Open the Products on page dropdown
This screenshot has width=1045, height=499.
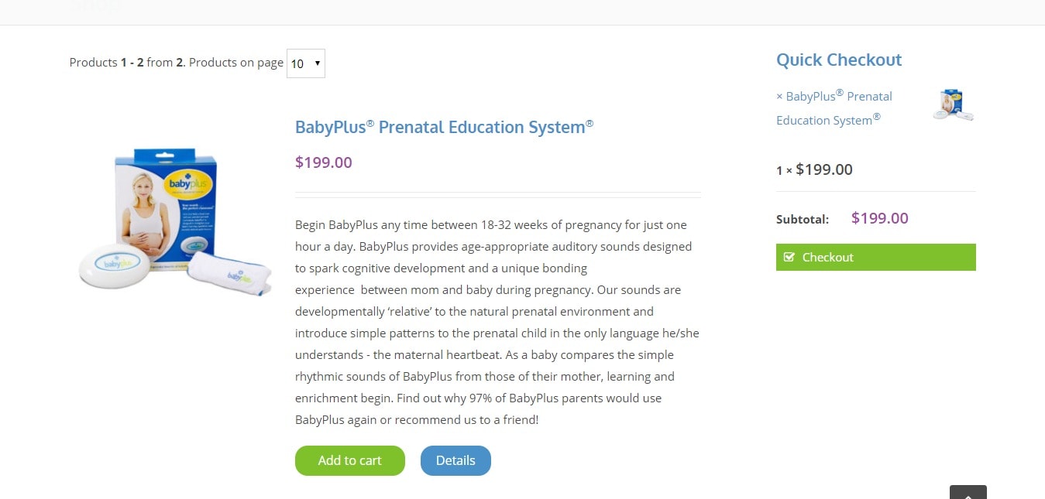point(306,63)
